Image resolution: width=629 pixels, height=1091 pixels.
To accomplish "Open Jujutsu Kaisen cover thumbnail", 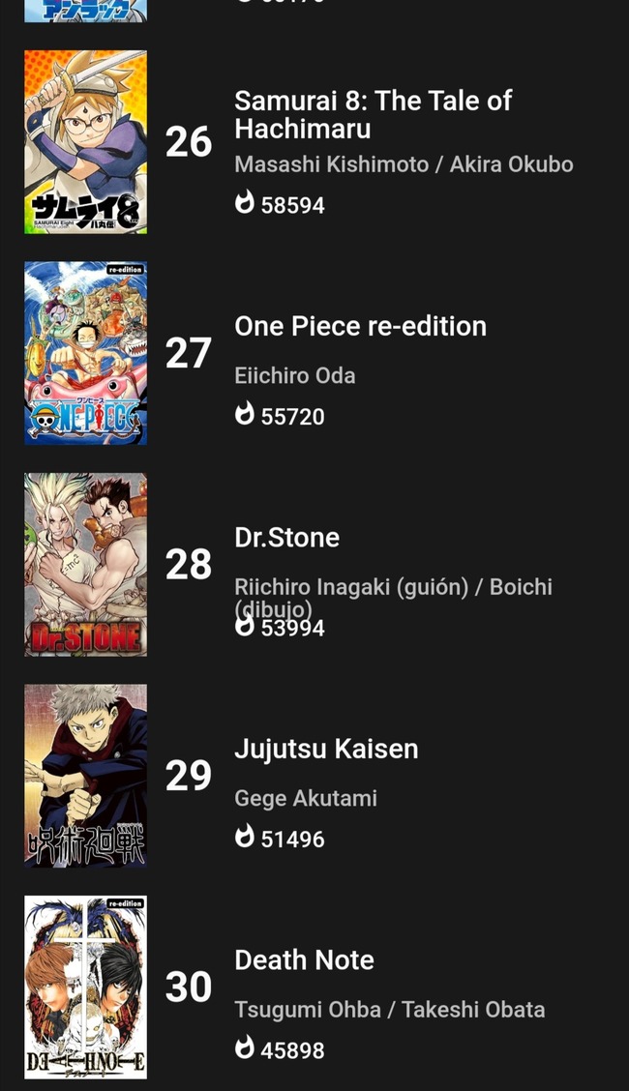I will click(x=85, y=776).
